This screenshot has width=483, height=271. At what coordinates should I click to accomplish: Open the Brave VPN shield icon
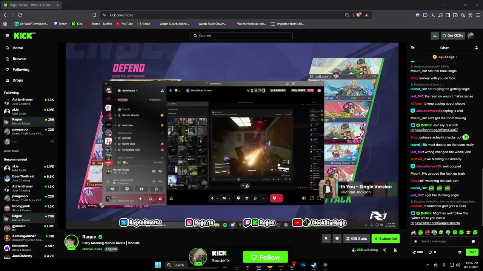[x=471, y=15]
